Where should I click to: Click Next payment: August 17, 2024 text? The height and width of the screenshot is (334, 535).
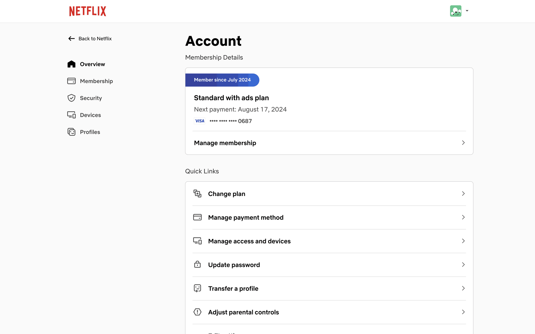pyautogui.click(x=240, y=109)
